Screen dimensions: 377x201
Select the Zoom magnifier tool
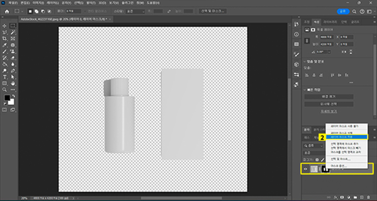(x=5, y=89)
